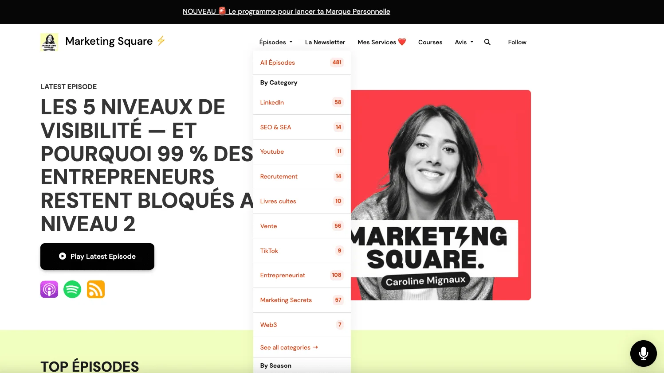
Task: Click the Follow link in navigation
Action: coord(517,42)
